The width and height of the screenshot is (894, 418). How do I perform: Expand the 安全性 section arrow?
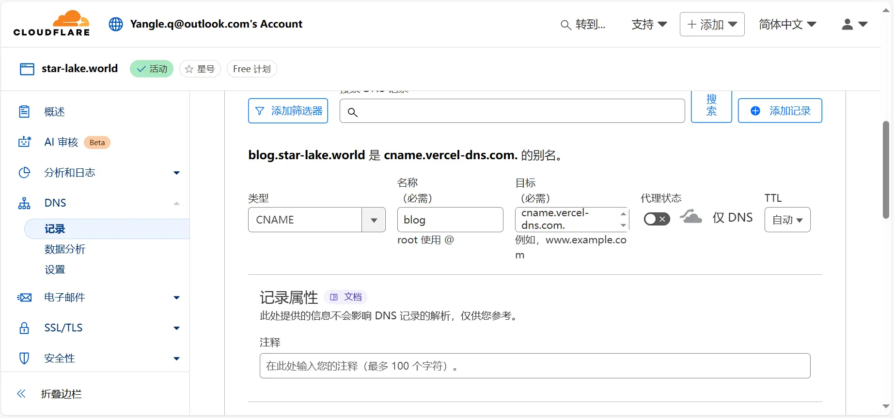click(x=176, y=358)
